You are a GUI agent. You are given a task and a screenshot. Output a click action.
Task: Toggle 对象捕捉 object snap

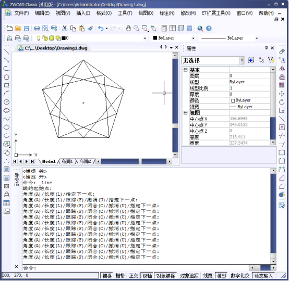165,275
